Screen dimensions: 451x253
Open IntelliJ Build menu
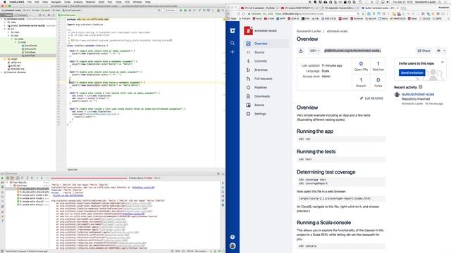[x=101, y=1]
